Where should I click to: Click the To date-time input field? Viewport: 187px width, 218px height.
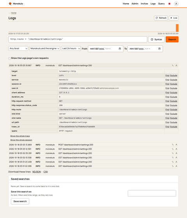click(x=145, y=49)
